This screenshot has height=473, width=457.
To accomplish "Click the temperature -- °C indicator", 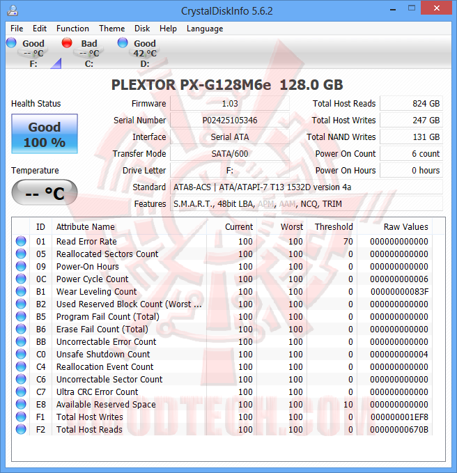I will [x=45, y=192].
